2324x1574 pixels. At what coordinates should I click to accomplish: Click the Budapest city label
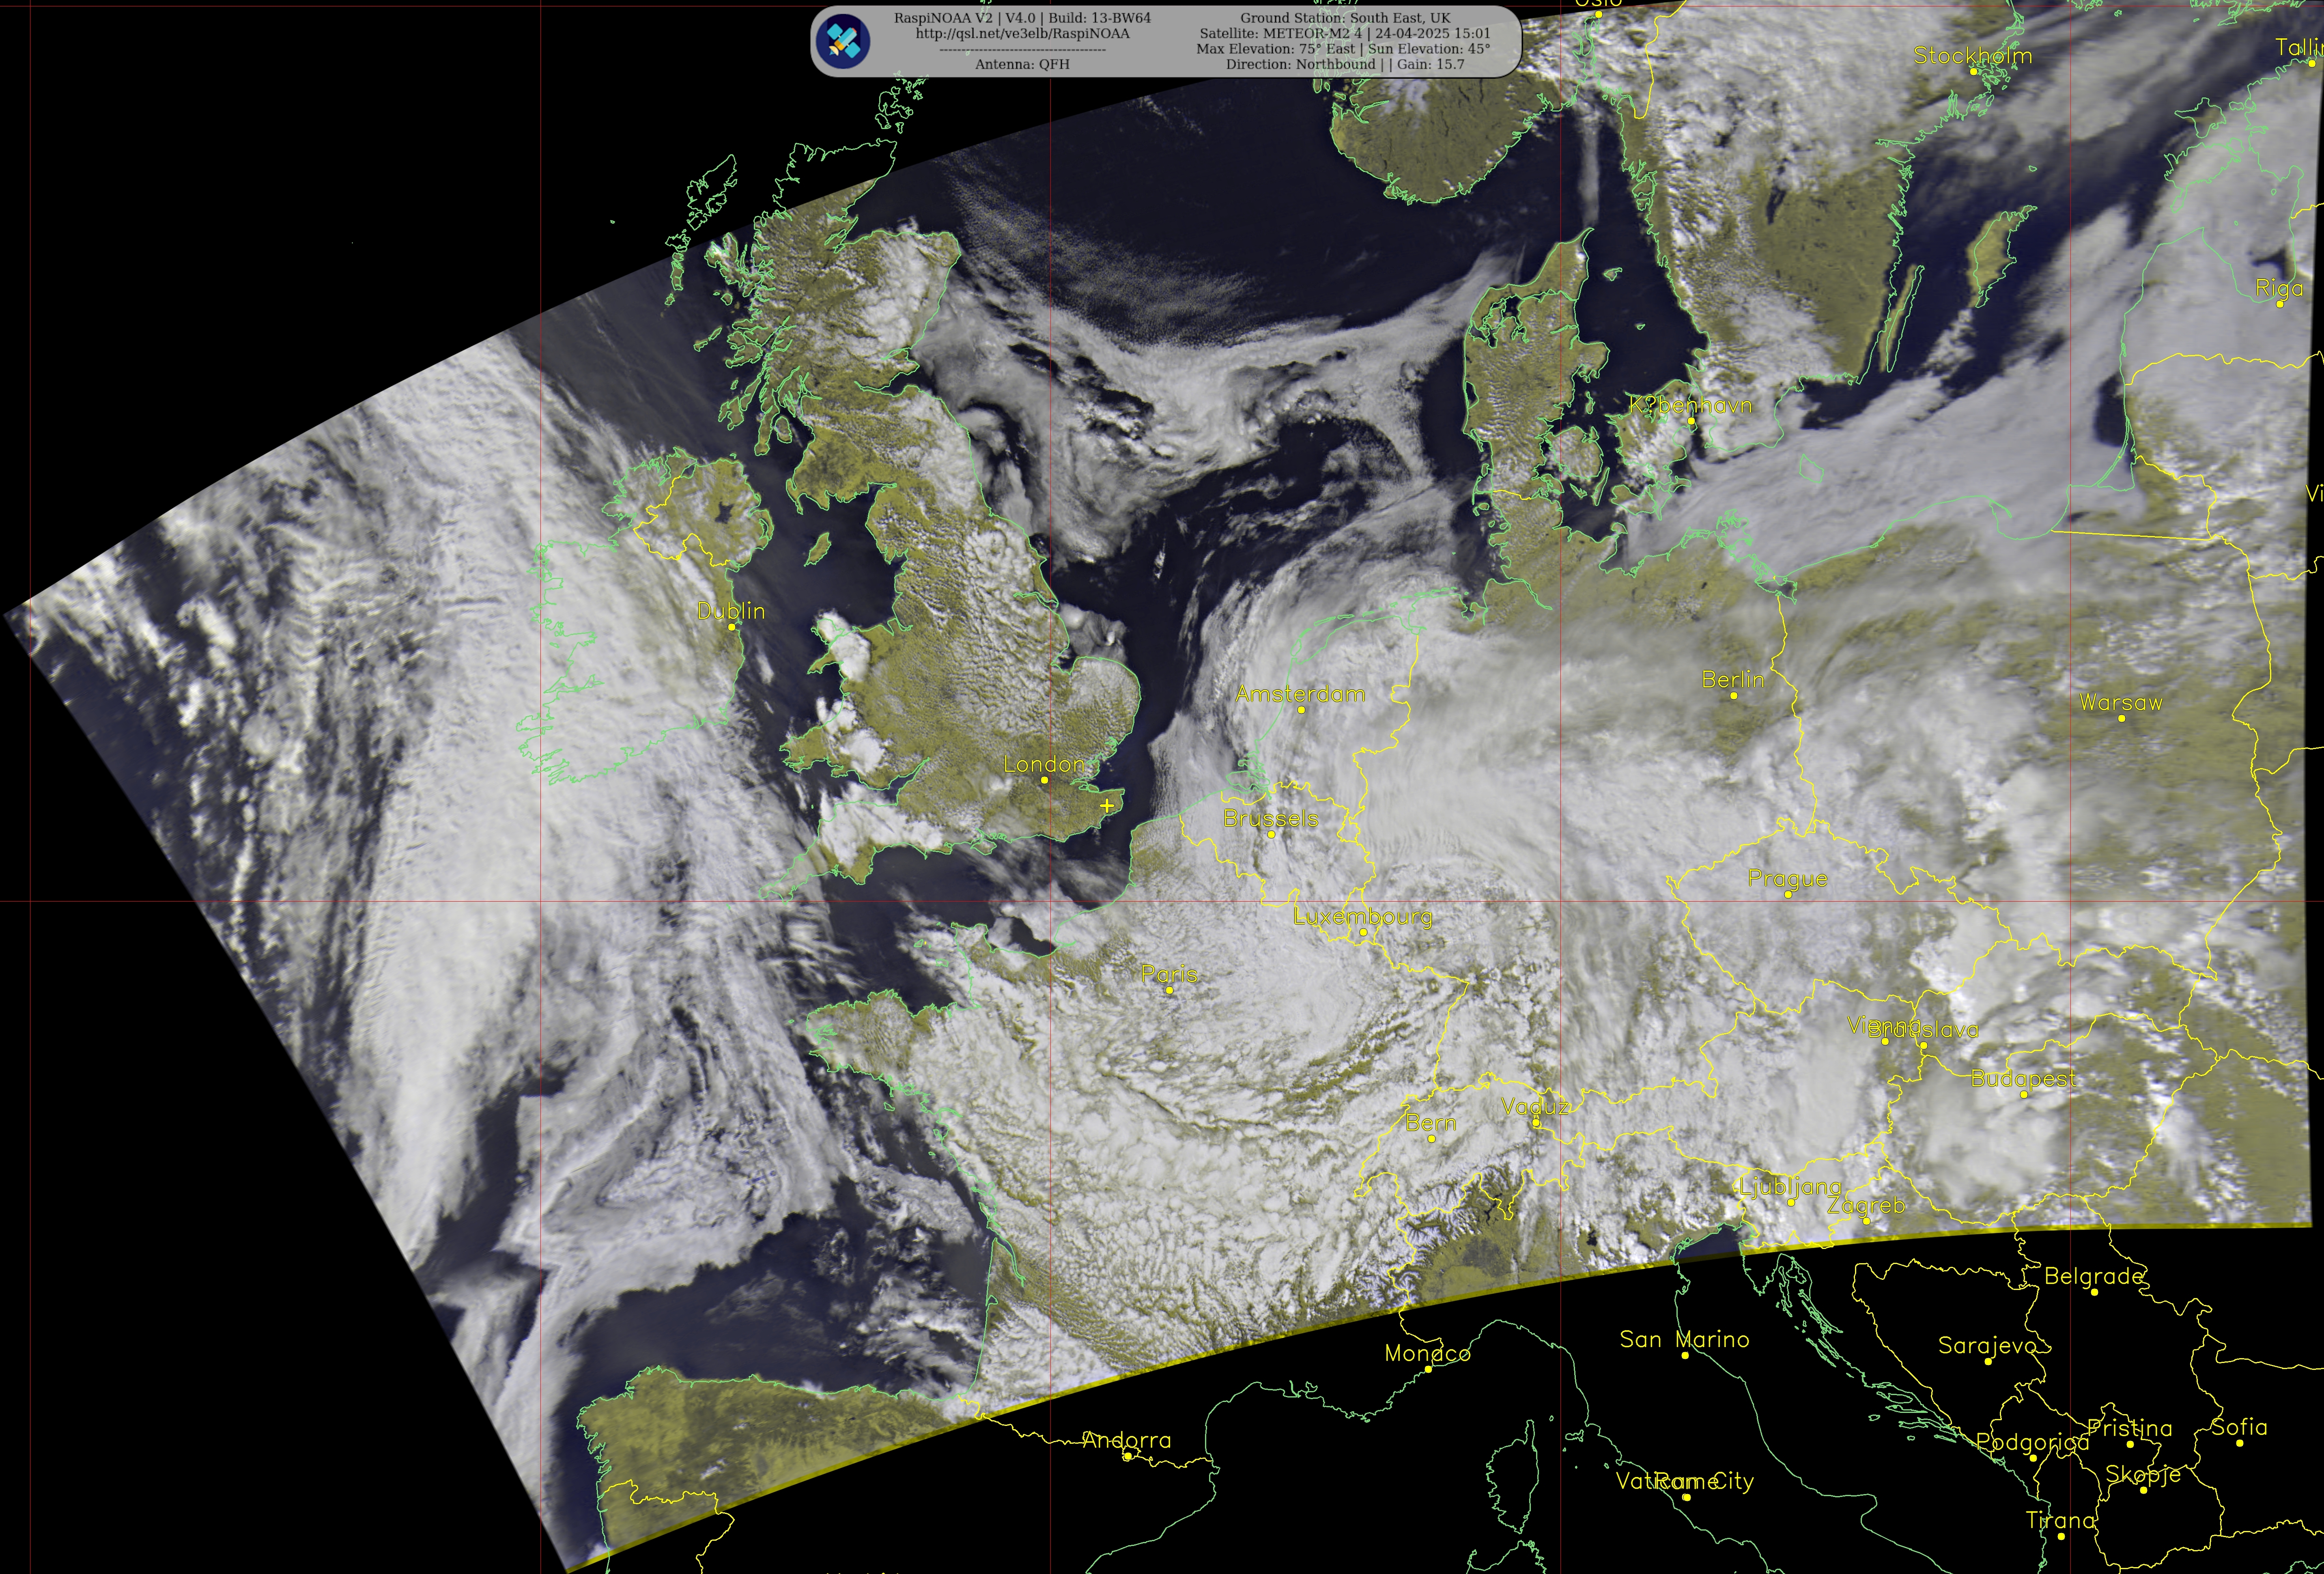2022,1079
